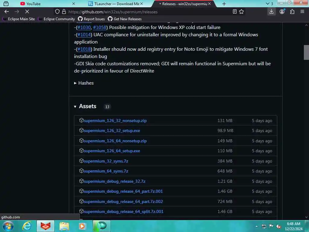Screen dimensions: 309x232
Task: Download supermium_debug_release_64_part.7z.001
Action: 123,191
